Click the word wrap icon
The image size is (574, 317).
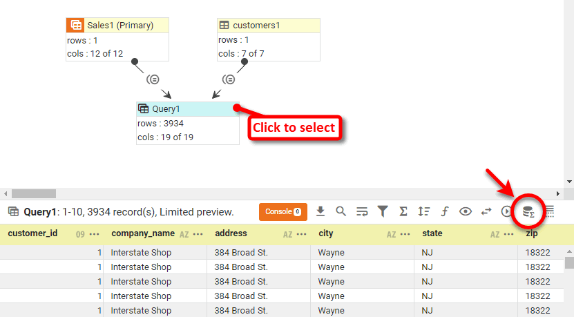click(x=362, y=211)
